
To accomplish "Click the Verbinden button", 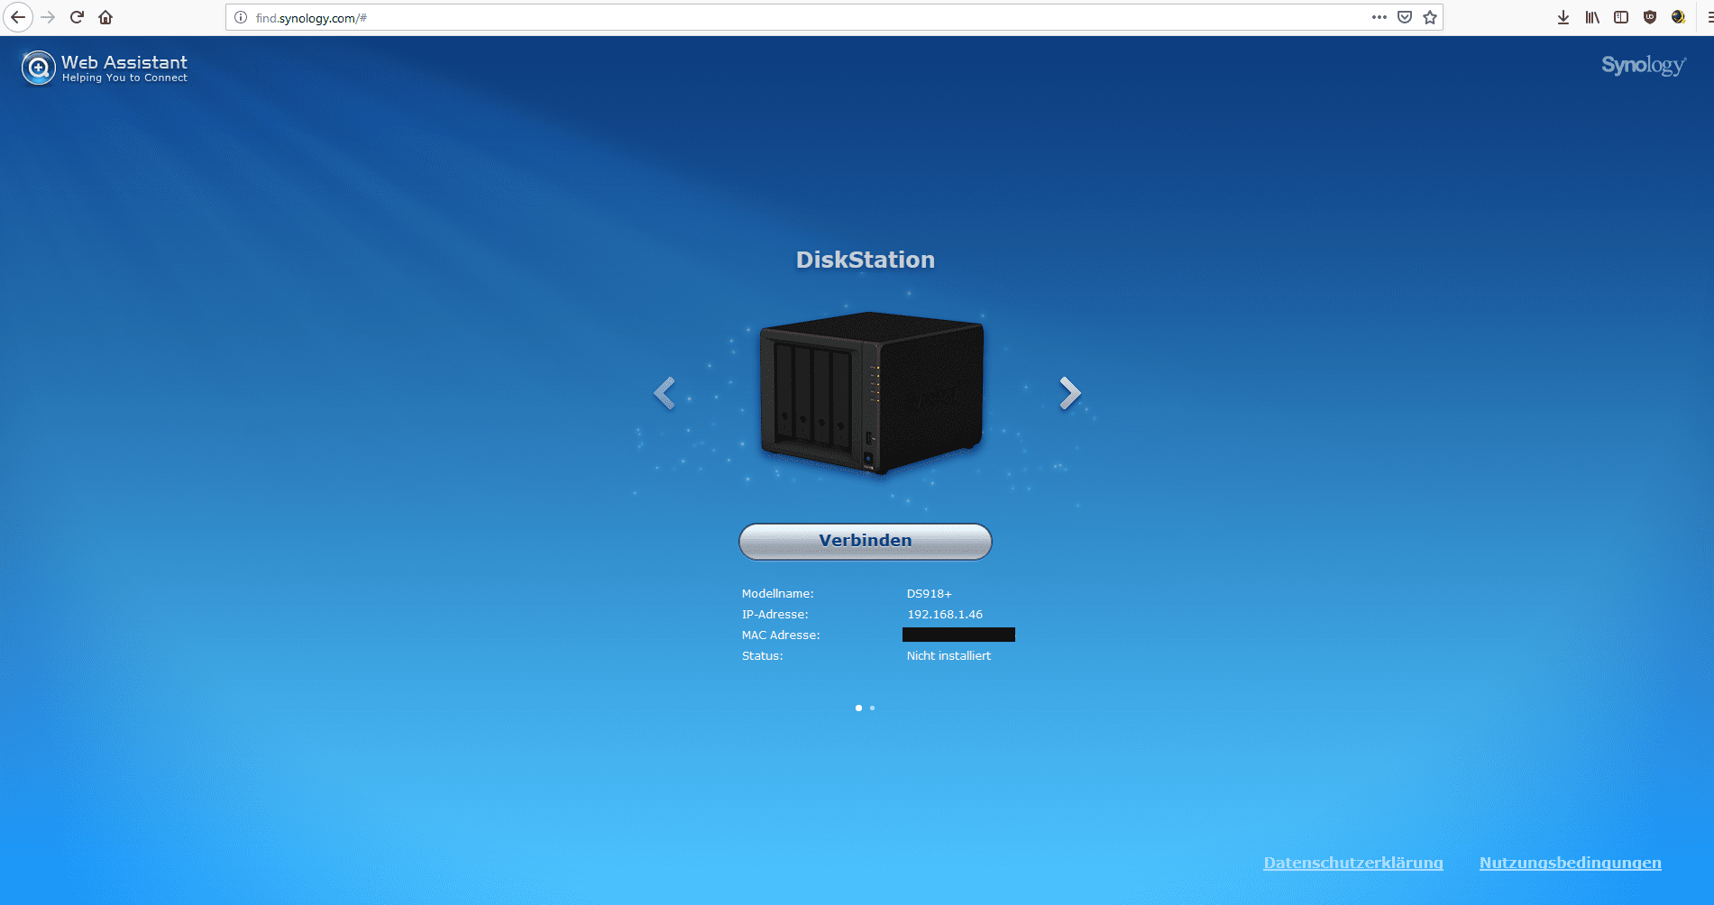I will [866, 541].
